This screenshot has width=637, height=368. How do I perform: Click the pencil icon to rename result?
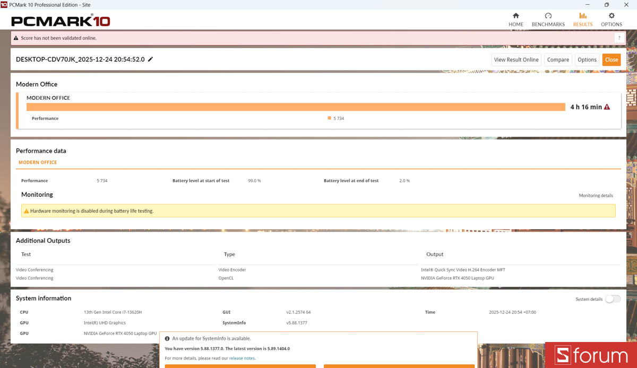(x=150, y=59)
